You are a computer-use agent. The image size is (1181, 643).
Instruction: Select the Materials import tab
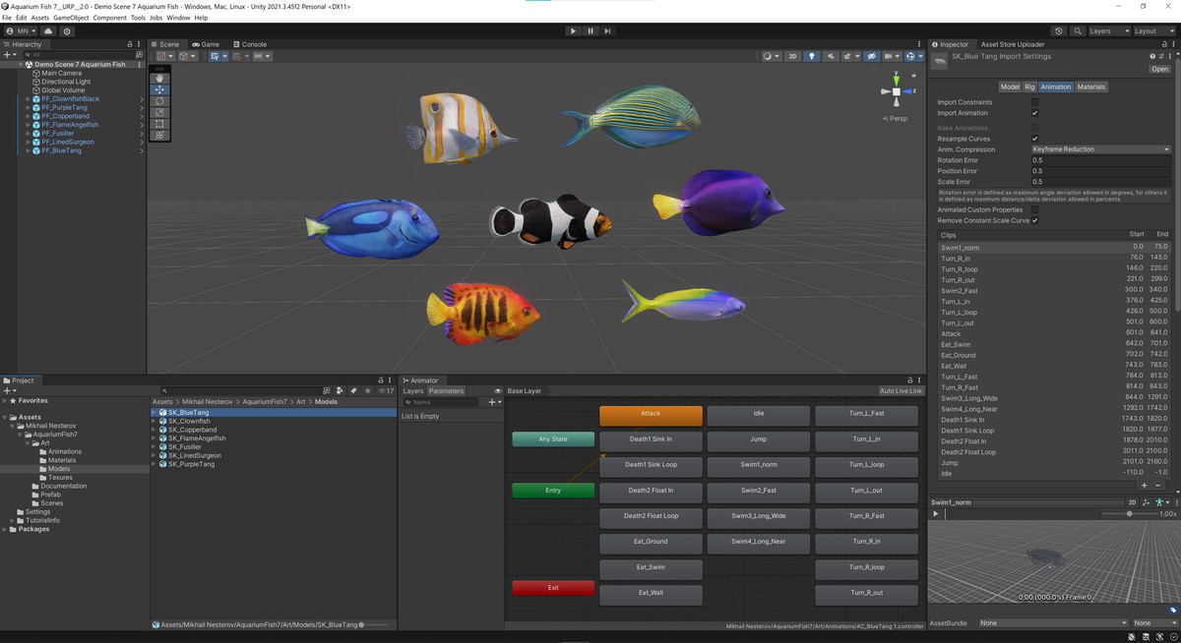click(1090, 87)
